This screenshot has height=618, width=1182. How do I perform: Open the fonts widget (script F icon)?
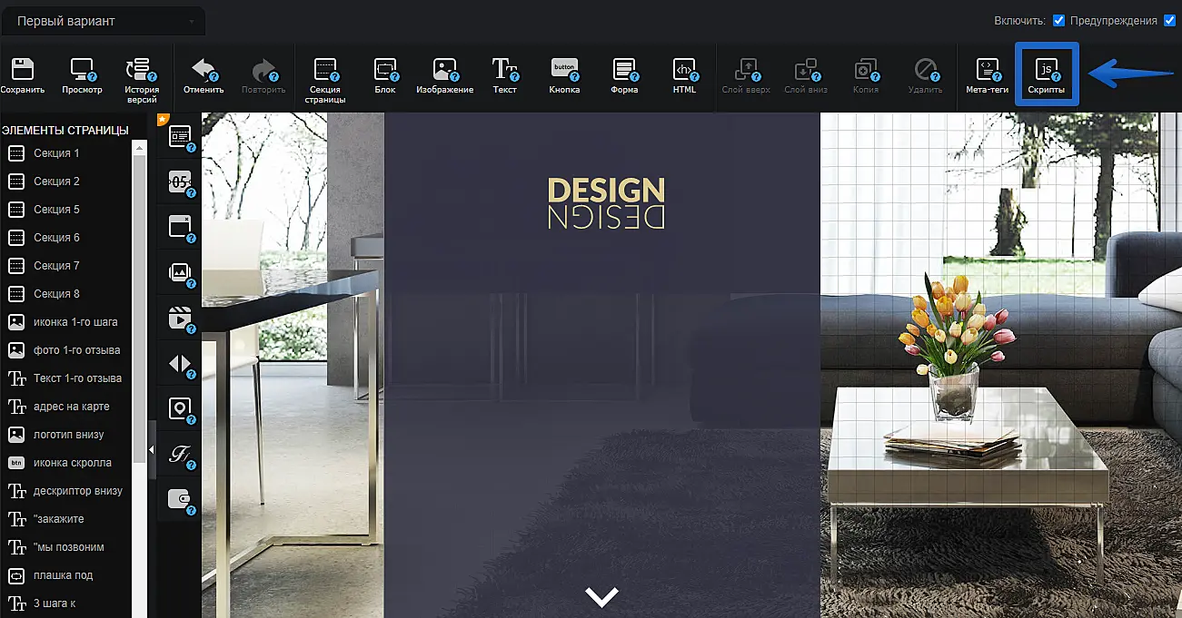(x=180, y=455)
